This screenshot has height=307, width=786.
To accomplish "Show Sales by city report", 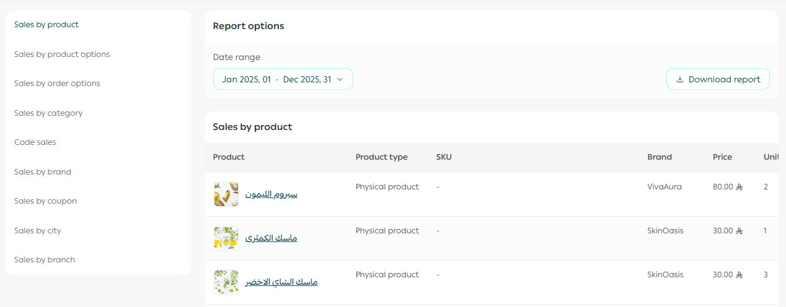I will pos(38,231).
